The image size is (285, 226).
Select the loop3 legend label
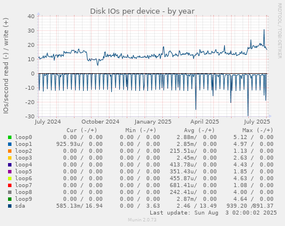[x=24, y=158]
